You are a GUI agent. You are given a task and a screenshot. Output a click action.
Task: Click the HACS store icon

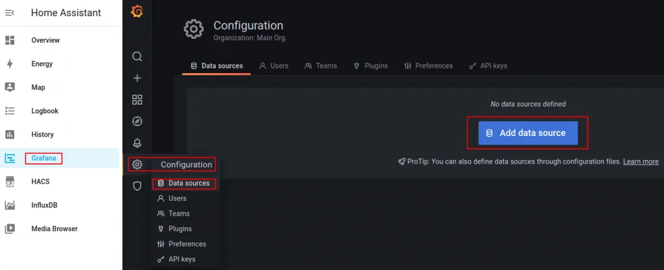pyautogui.click(x=10, y=182)
